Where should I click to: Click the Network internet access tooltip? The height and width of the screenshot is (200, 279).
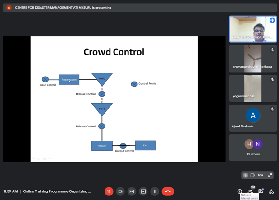coord(249,196)
